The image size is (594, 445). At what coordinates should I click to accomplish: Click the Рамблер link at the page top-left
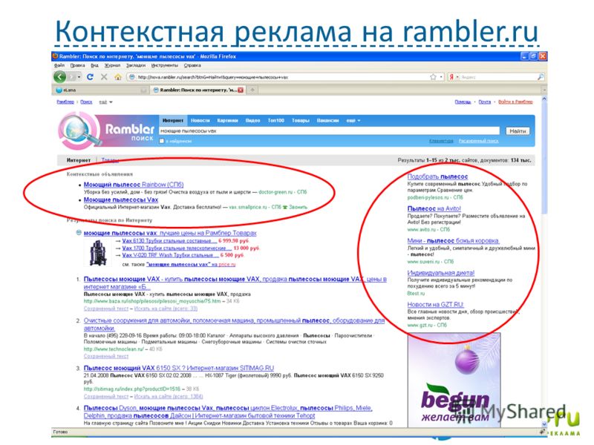65,102
